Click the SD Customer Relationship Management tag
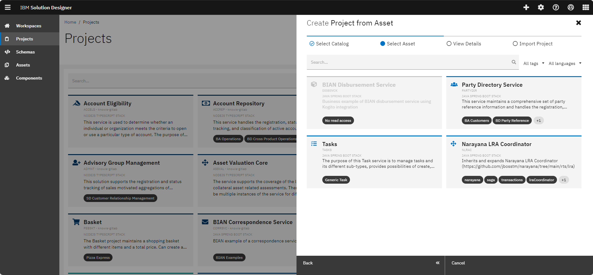Image resolution: width=593 pixels, height=275 pixels. click(x=120, y=198)
